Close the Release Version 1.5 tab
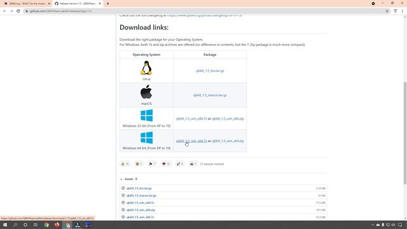The image size is (407, 229). click(x=100, y=4)
